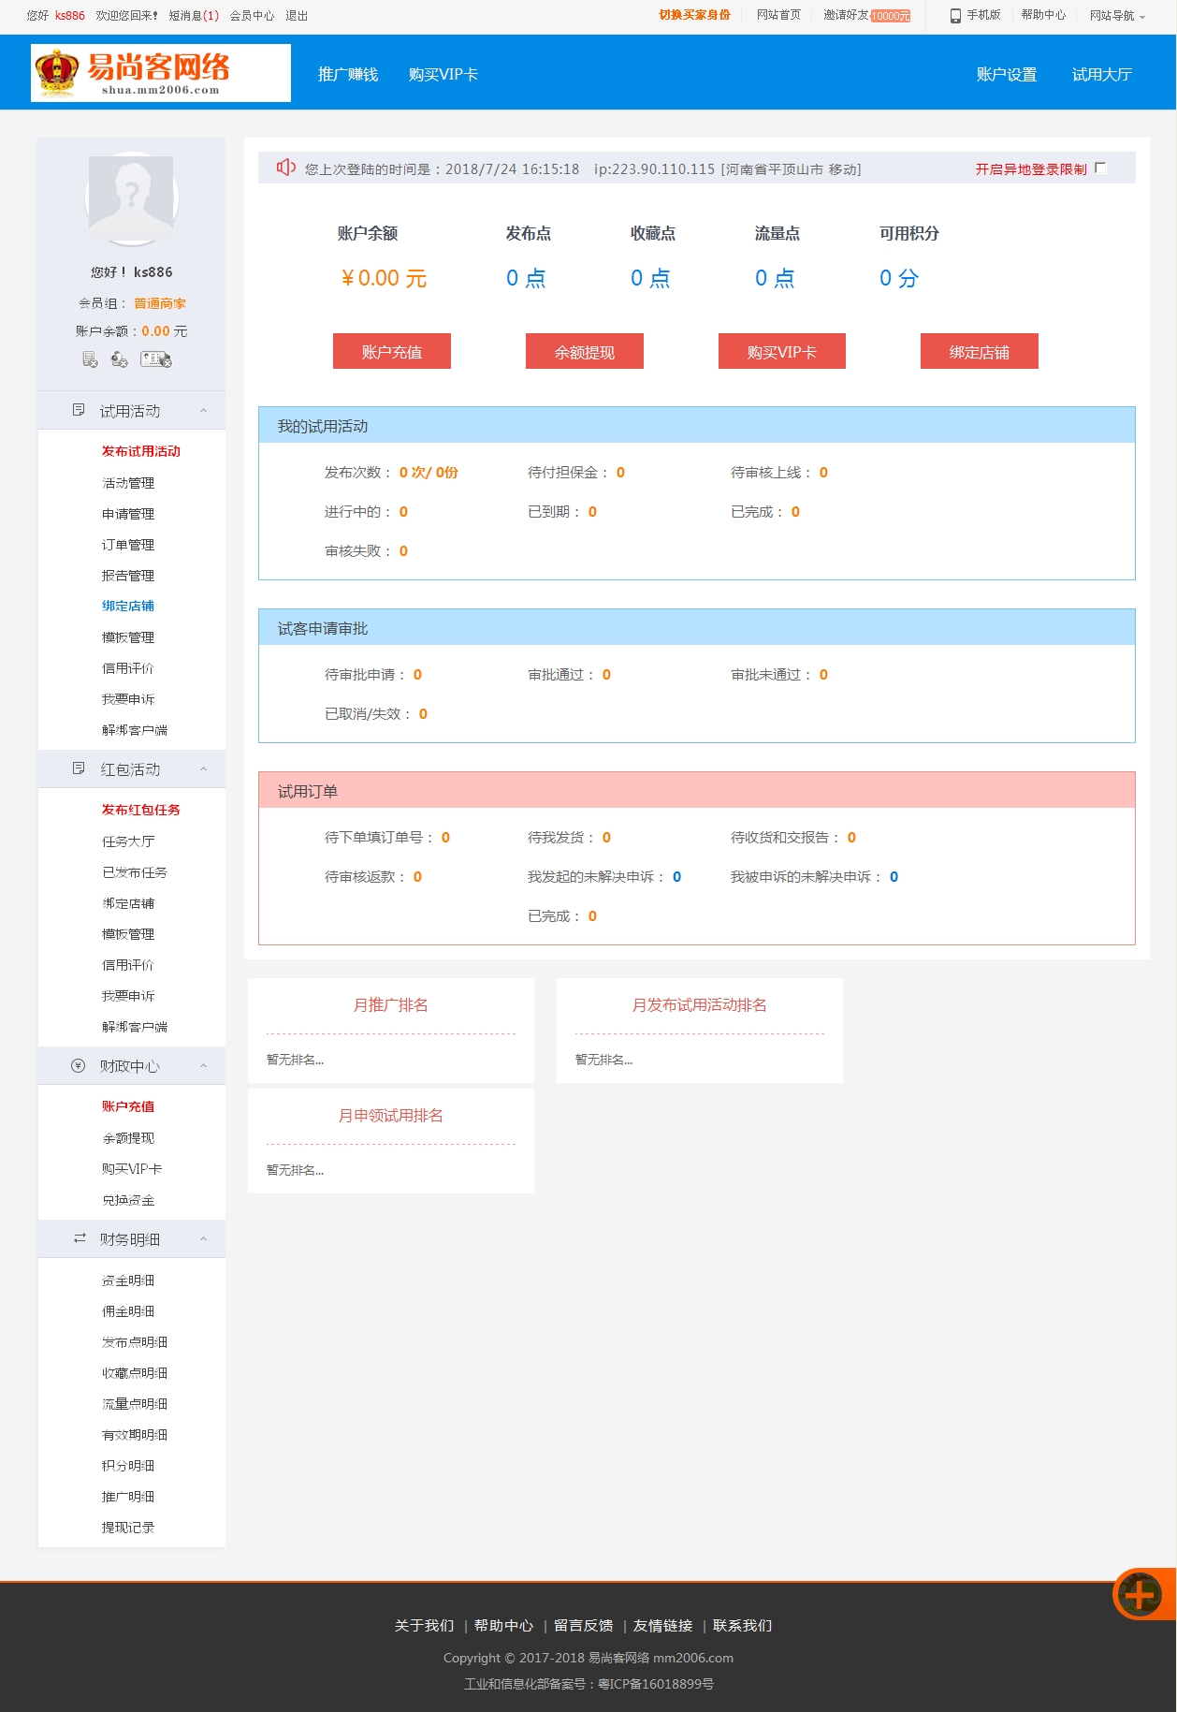Click the unverified phone binding icon
Screen dimensions: 1177x1712
(x=90, y=359)
